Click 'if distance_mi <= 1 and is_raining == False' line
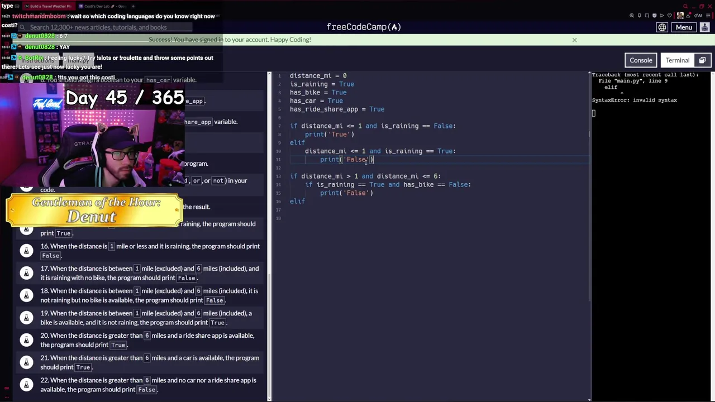This screenshot has width=715, height=402. point(373,126)
